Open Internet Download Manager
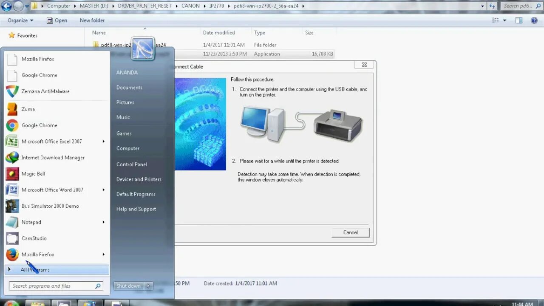The height and width of the screenshot is (306, 544). coord(57,158)
